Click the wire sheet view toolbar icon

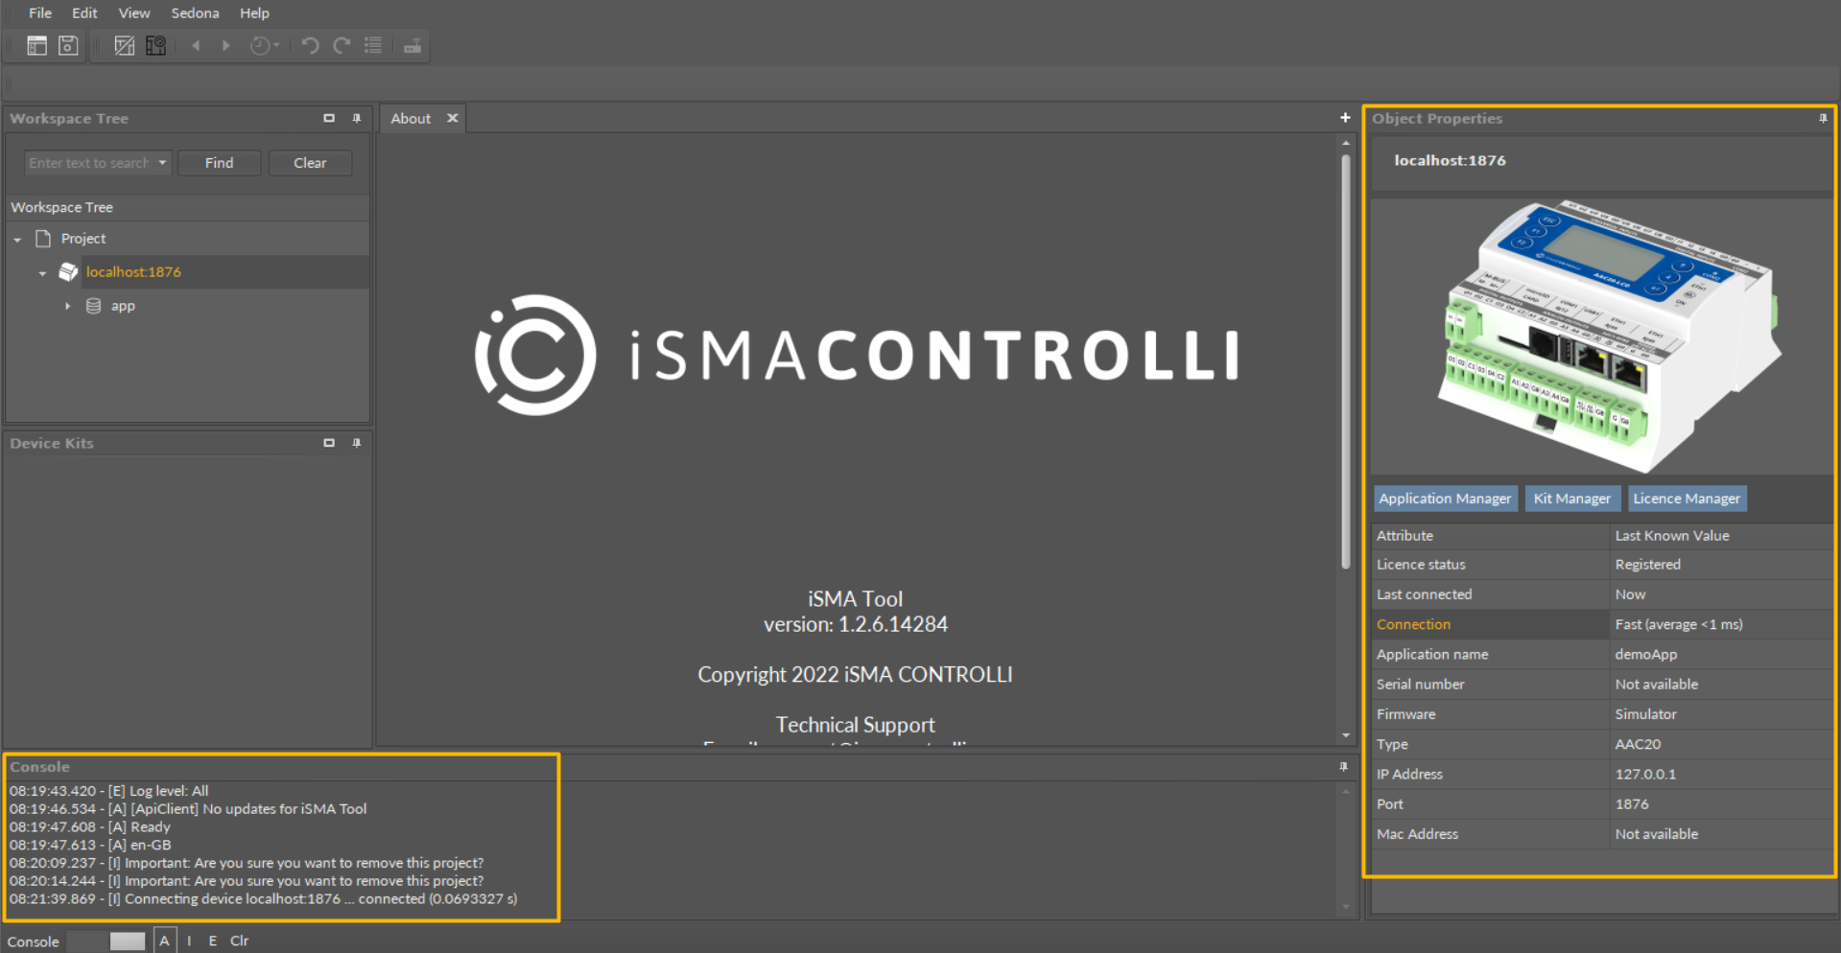tap(124, 45)
